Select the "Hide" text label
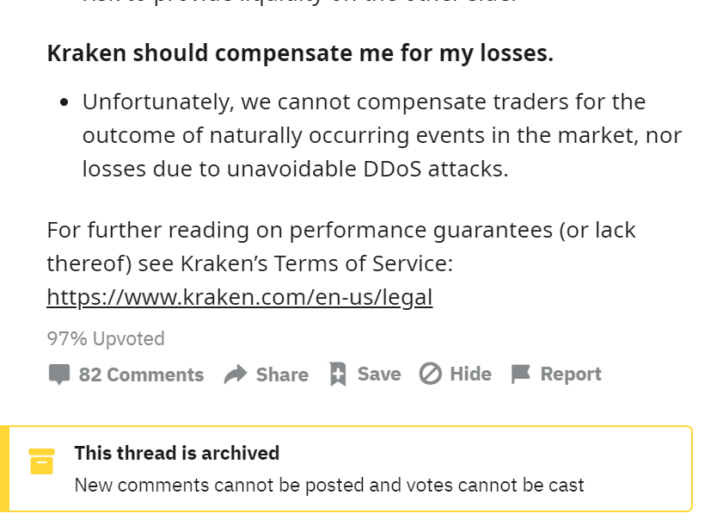Viewport: 717px width, 526px height. [x=470, y=374]
